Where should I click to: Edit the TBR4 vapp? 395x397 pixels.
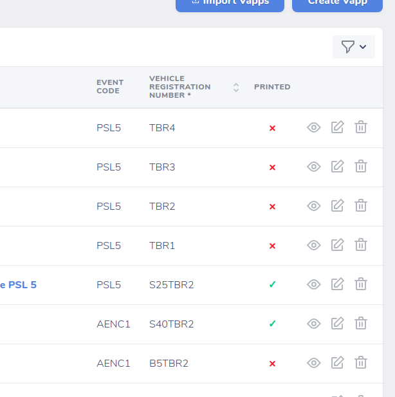(338, 127)
